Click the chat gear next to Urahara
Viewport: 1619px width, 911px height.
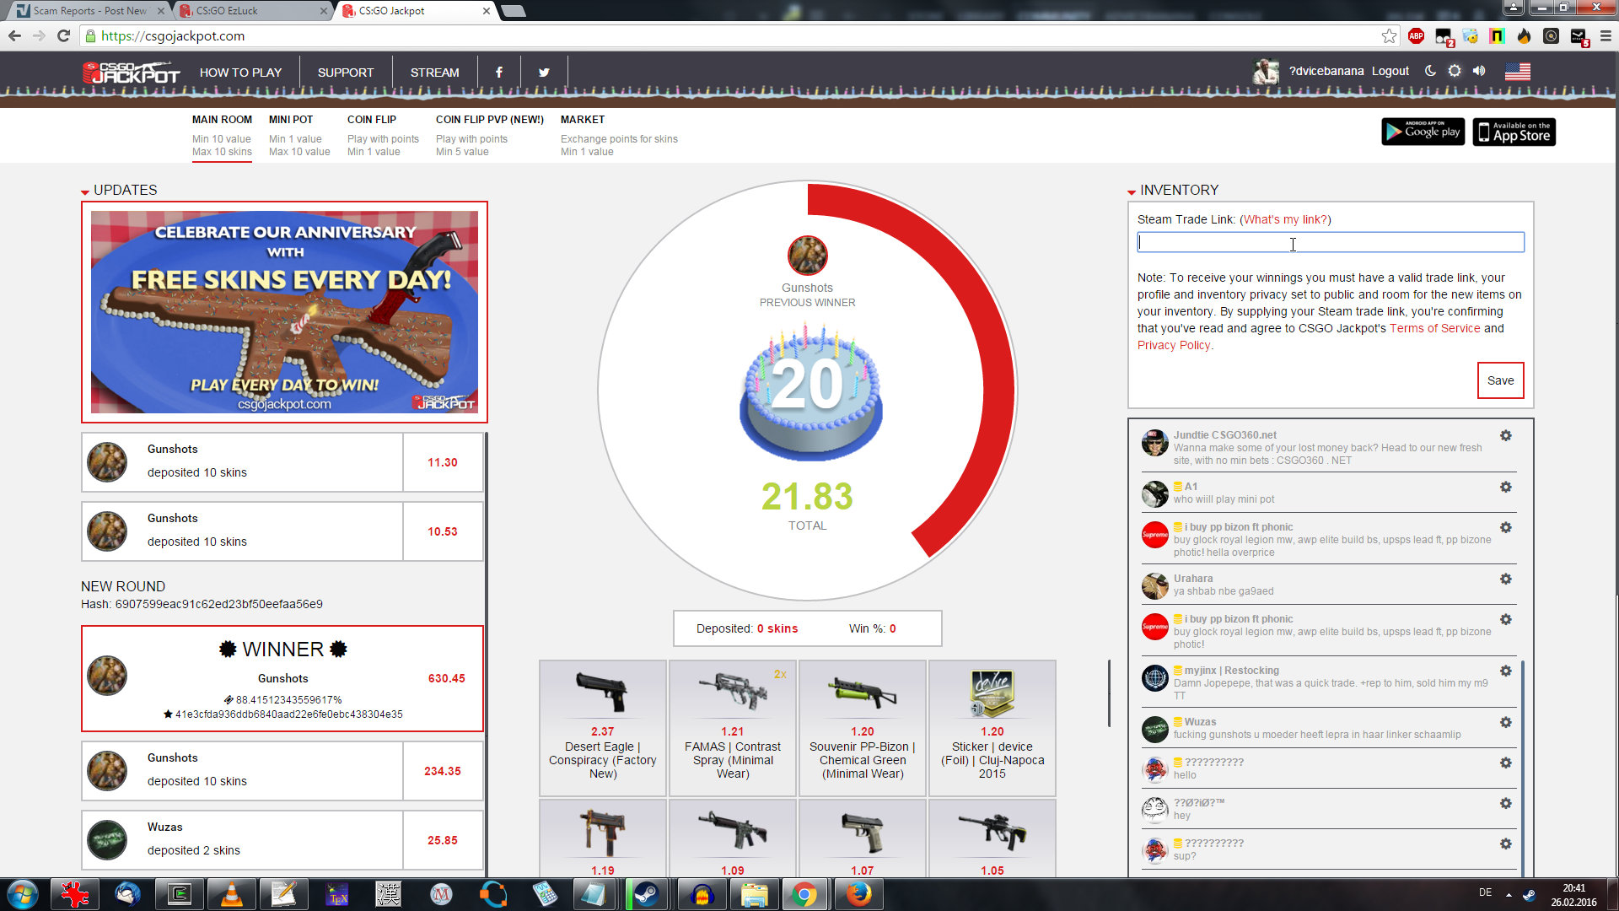(x=1505, y=579)
